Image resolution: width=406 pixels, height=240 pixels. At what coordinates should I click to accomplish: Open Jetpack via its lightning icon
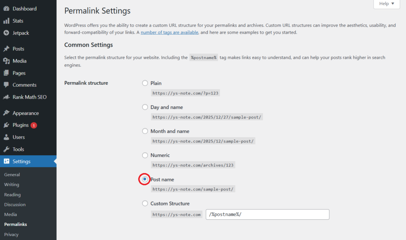click(x=6, y=33)
